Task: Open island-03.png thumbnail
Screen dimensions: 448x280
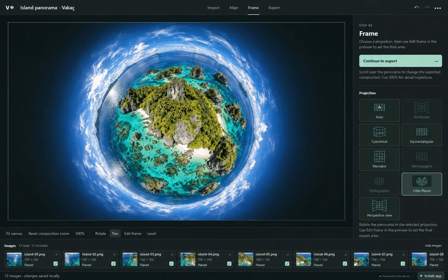Action: point(130,259)
